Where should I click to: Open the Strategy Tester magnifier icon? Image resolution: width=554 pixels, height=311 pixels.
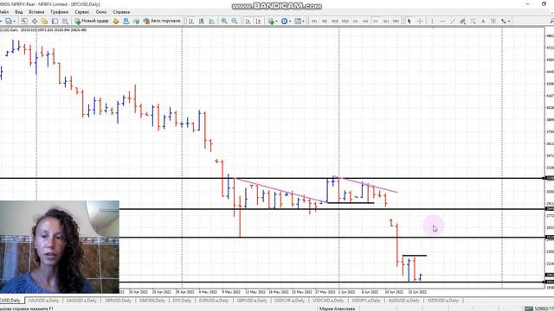[65, 21]
